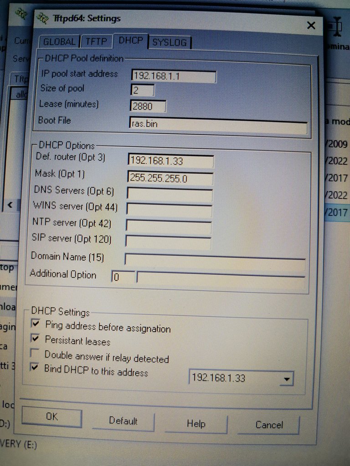The height and width of the screenshot is (466, 350).
Task: Click the SIP server (Opt 120) field
Action: coord(168,242)
